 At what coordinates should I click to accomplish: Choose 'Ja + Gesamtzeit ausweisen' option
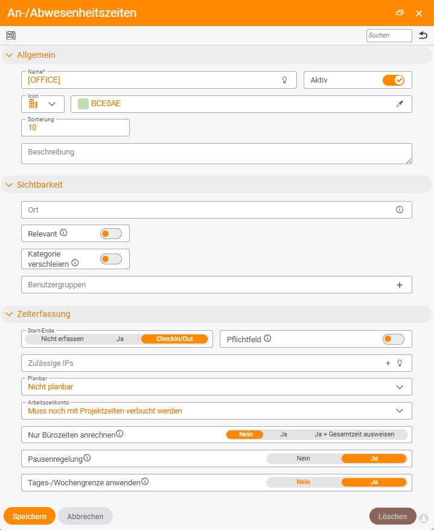[x=354, y=435]
